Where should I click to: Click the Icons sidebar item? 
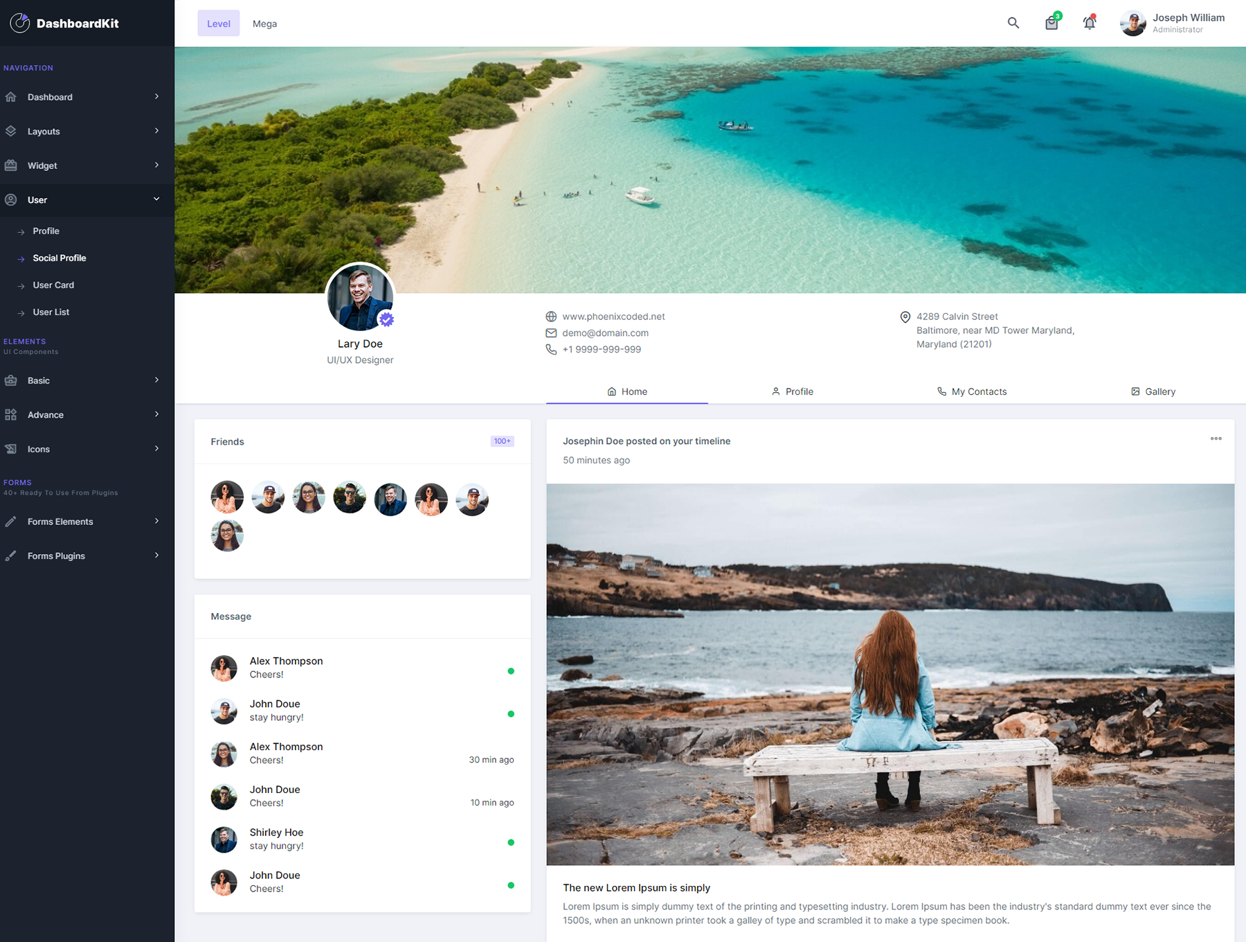click(38, 449)
